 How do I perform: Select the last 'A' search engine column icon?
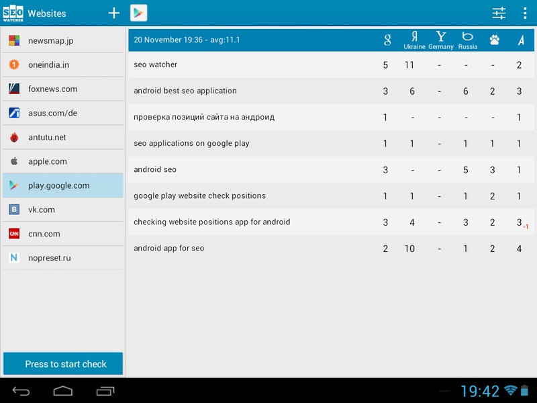(x=522, y=40)
